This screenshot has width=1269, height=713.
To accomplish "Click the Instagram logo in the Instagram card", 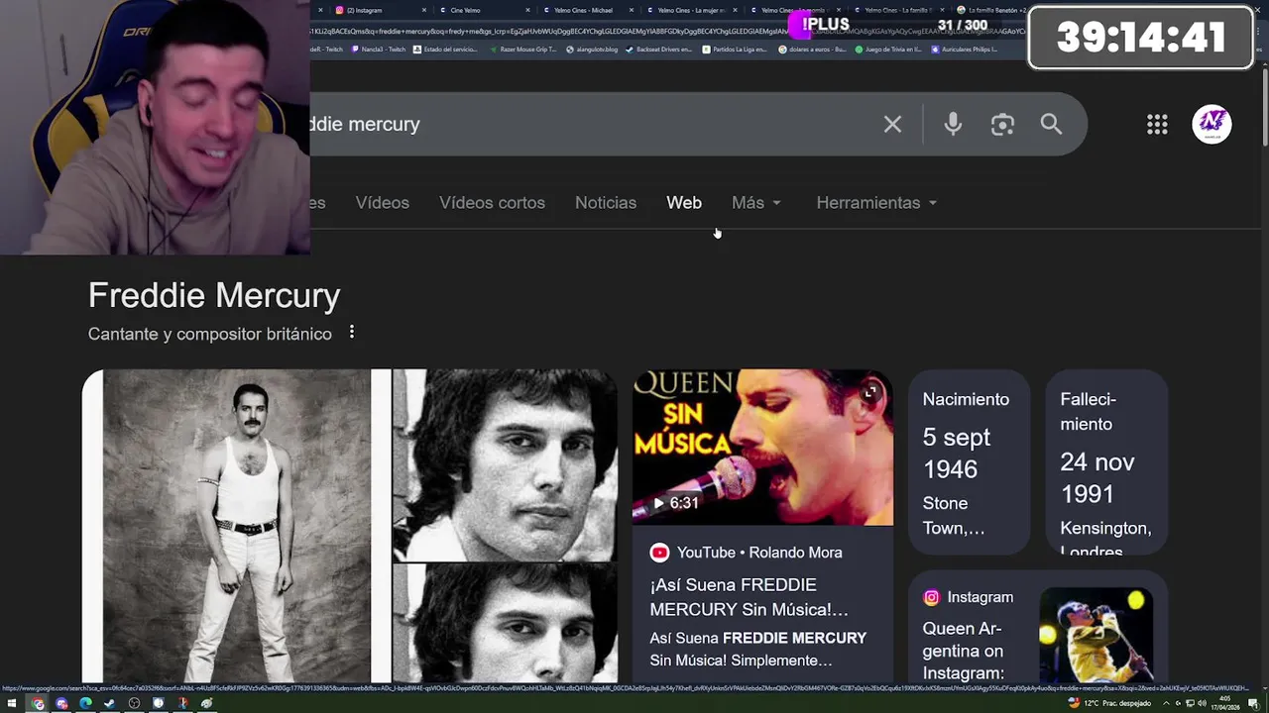I will (931, 597).
